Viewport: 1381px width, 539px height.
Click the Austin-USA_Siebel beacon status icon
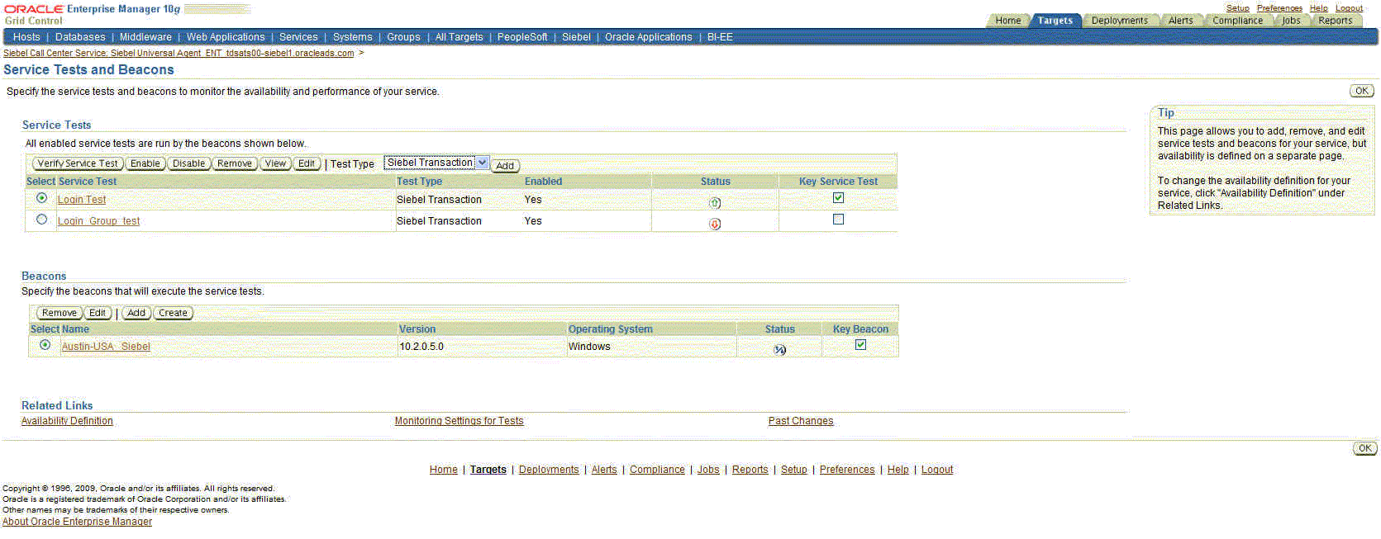tap(779, 350)
